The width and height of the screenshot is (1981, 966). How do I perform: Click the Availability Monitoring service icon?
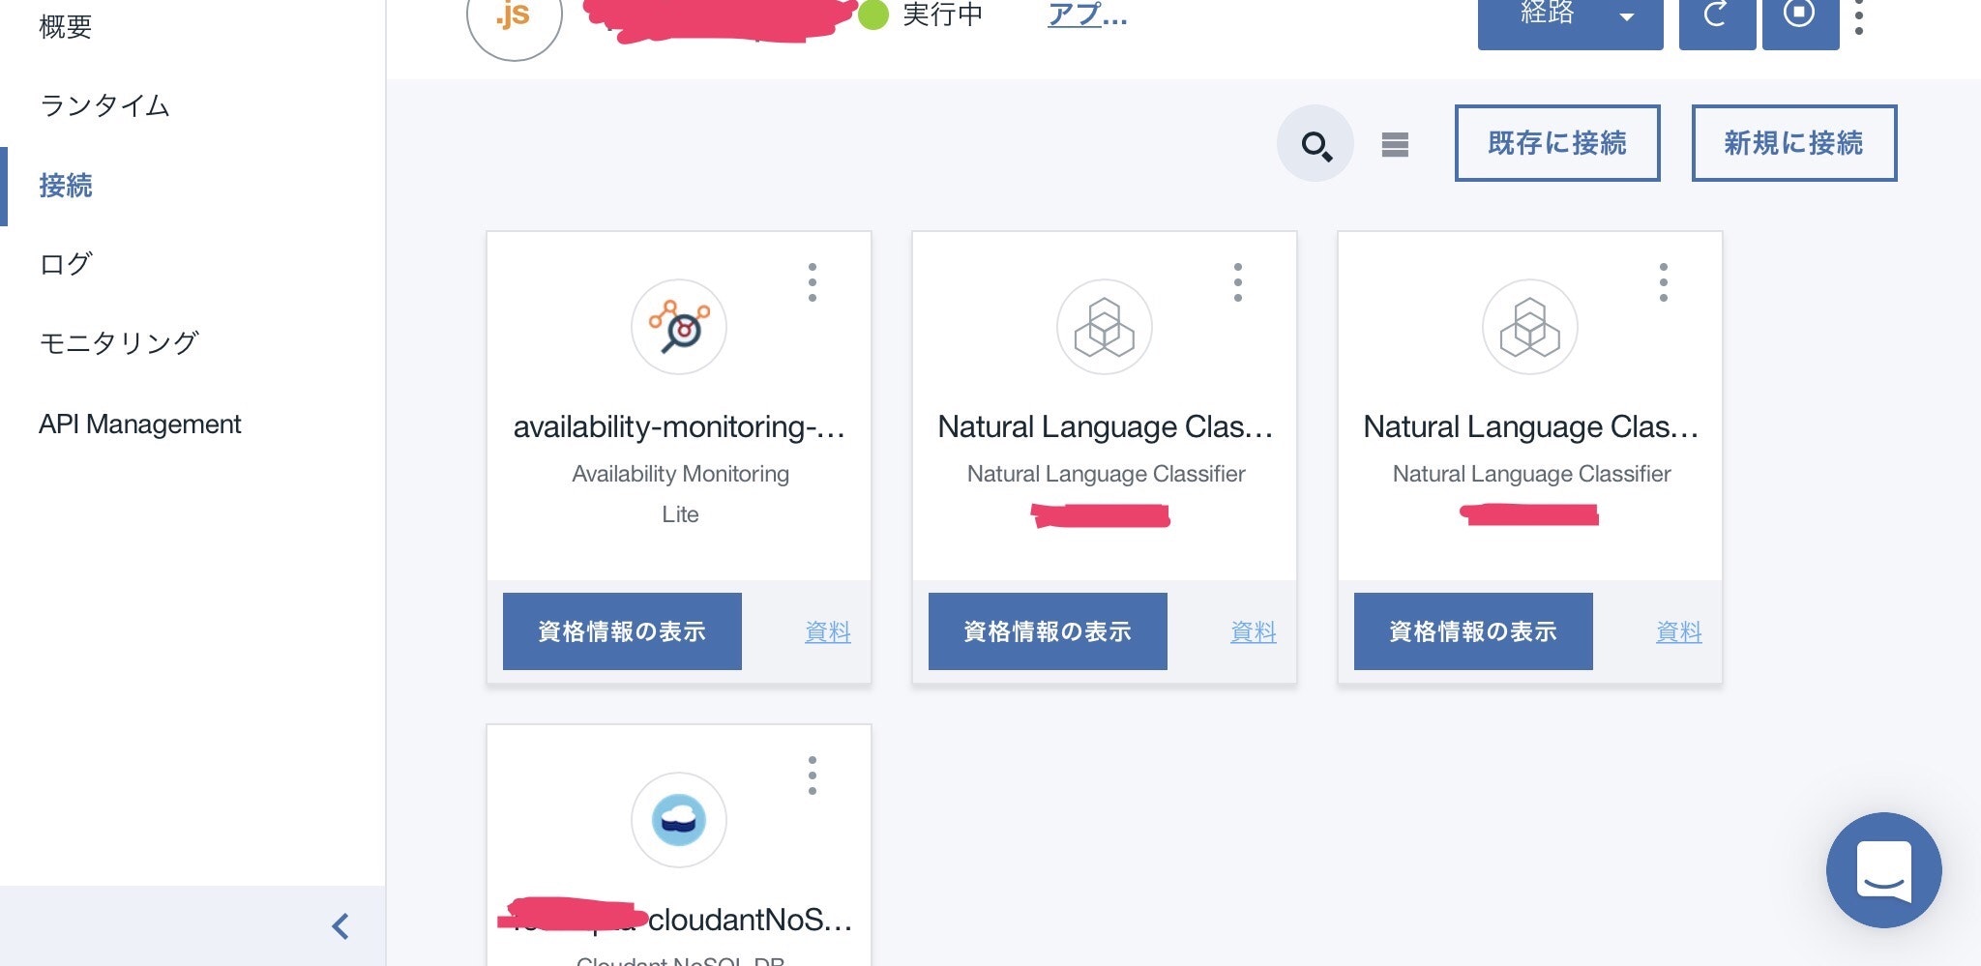[x=679, y=327]
